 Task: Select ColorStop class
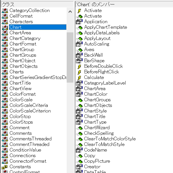coord(20,117)
